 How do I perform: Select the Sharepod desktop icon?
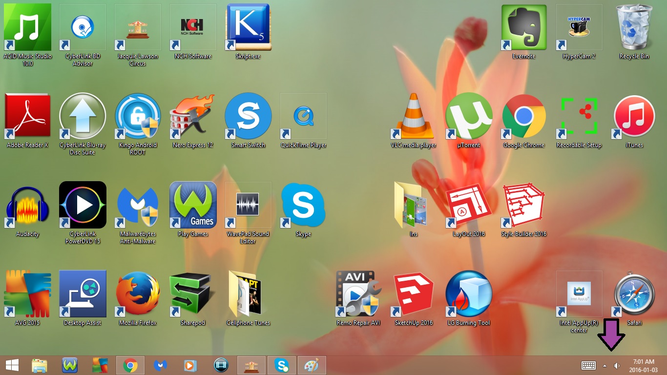pyautogui.click(x=193, y=294)
